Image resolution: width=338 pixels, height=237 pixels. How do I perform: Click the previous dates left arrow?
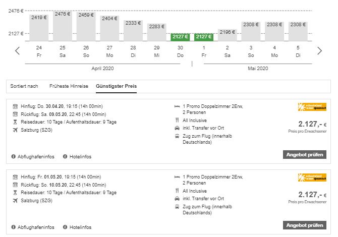click(x=18, y=50)
